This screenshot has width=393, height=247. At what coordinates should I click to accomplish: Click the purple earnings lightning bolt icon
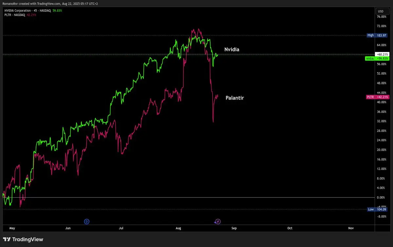pyautogui.click(x=218, y=221)
